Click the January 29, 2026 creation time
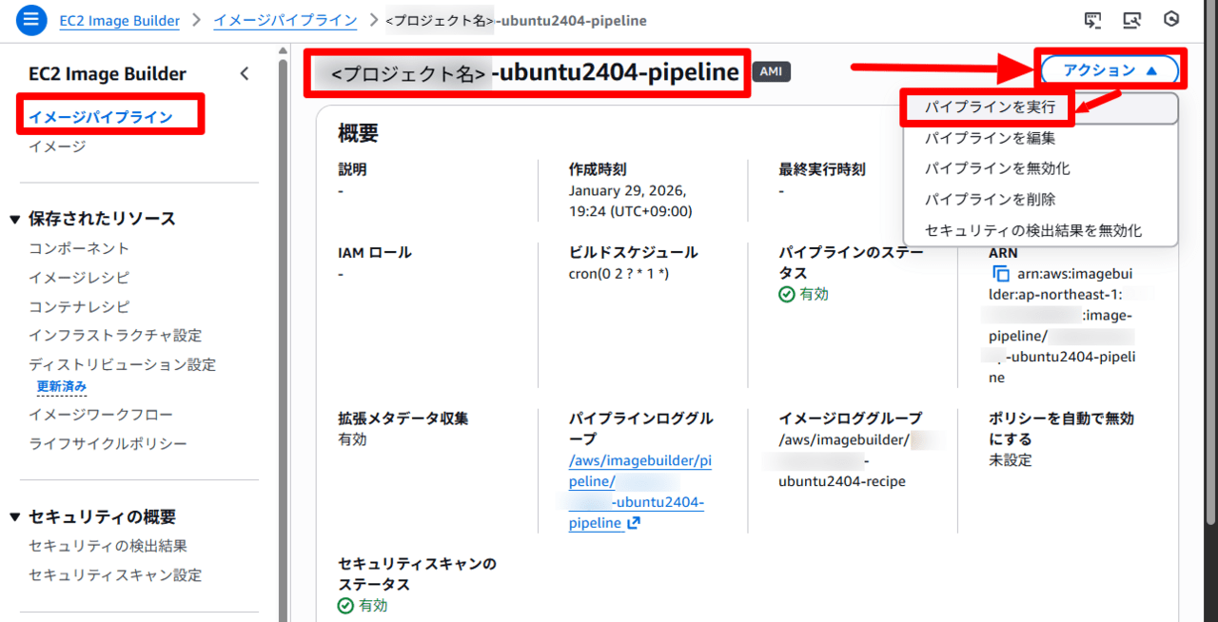Image resolution: width=1218 pixels, height=622 pixels. click(x=630, y=201)
